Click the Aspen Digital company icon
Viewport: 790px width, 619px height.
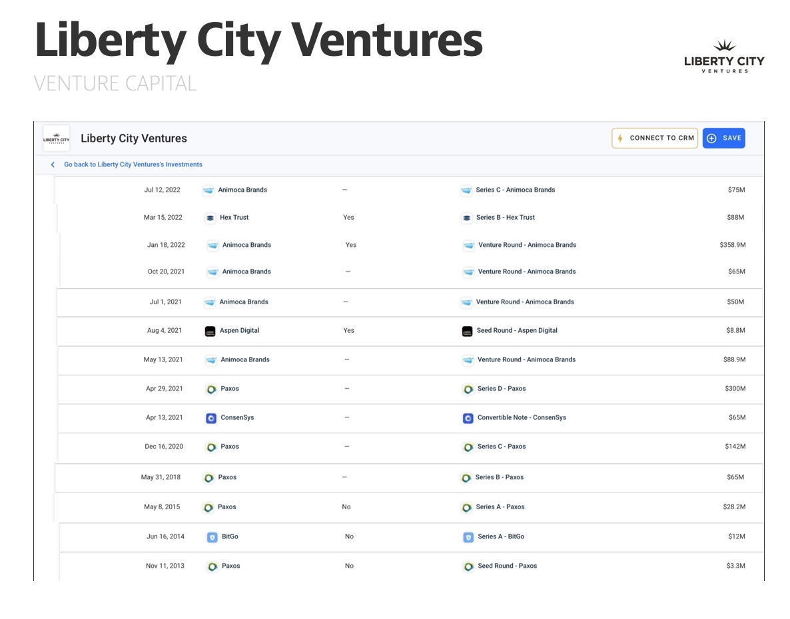tap(210, 331)
